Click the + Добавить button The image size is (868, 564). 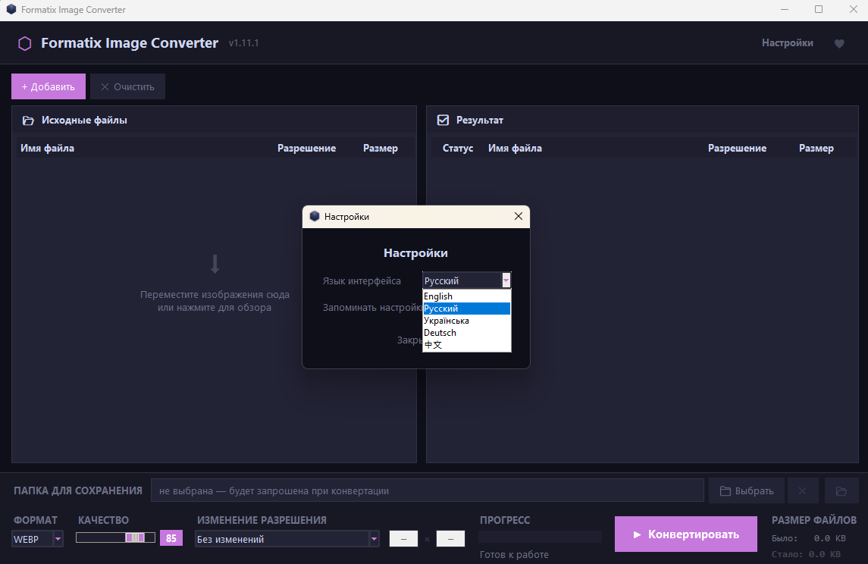(x=49, y=86)
